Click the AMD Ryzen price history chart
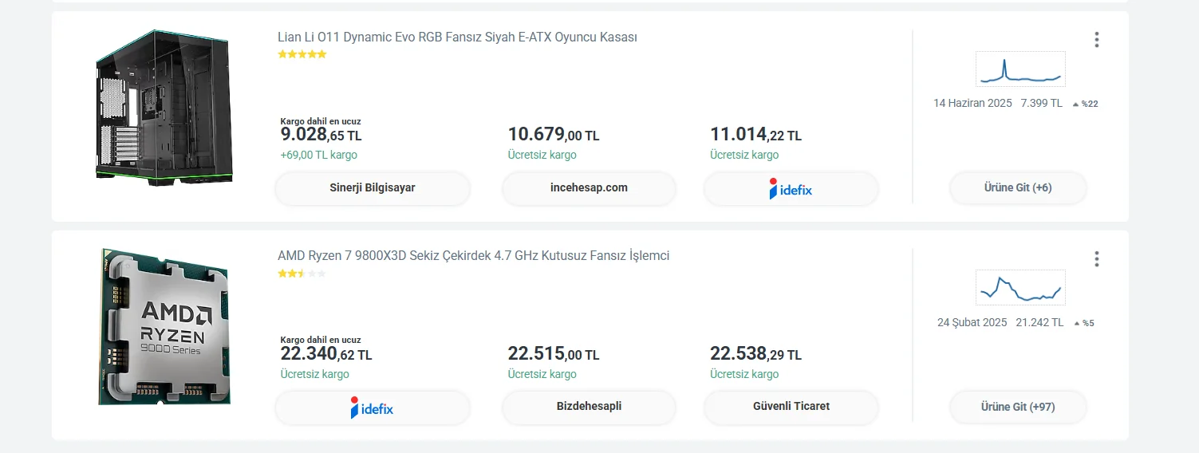Screen dimensions: 1199x453 [x=1020, y=288]
